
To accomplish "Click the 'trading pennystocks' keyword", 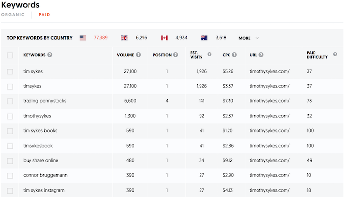I will point(45,101).
